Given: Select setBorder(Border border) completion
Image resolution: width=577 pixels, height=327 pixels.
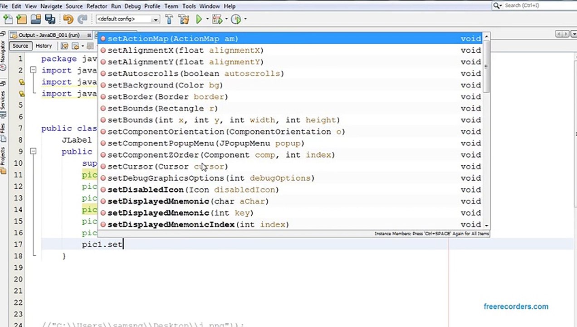Looking at the screenshot, I should pyautogui.click(x=291, y=97).
